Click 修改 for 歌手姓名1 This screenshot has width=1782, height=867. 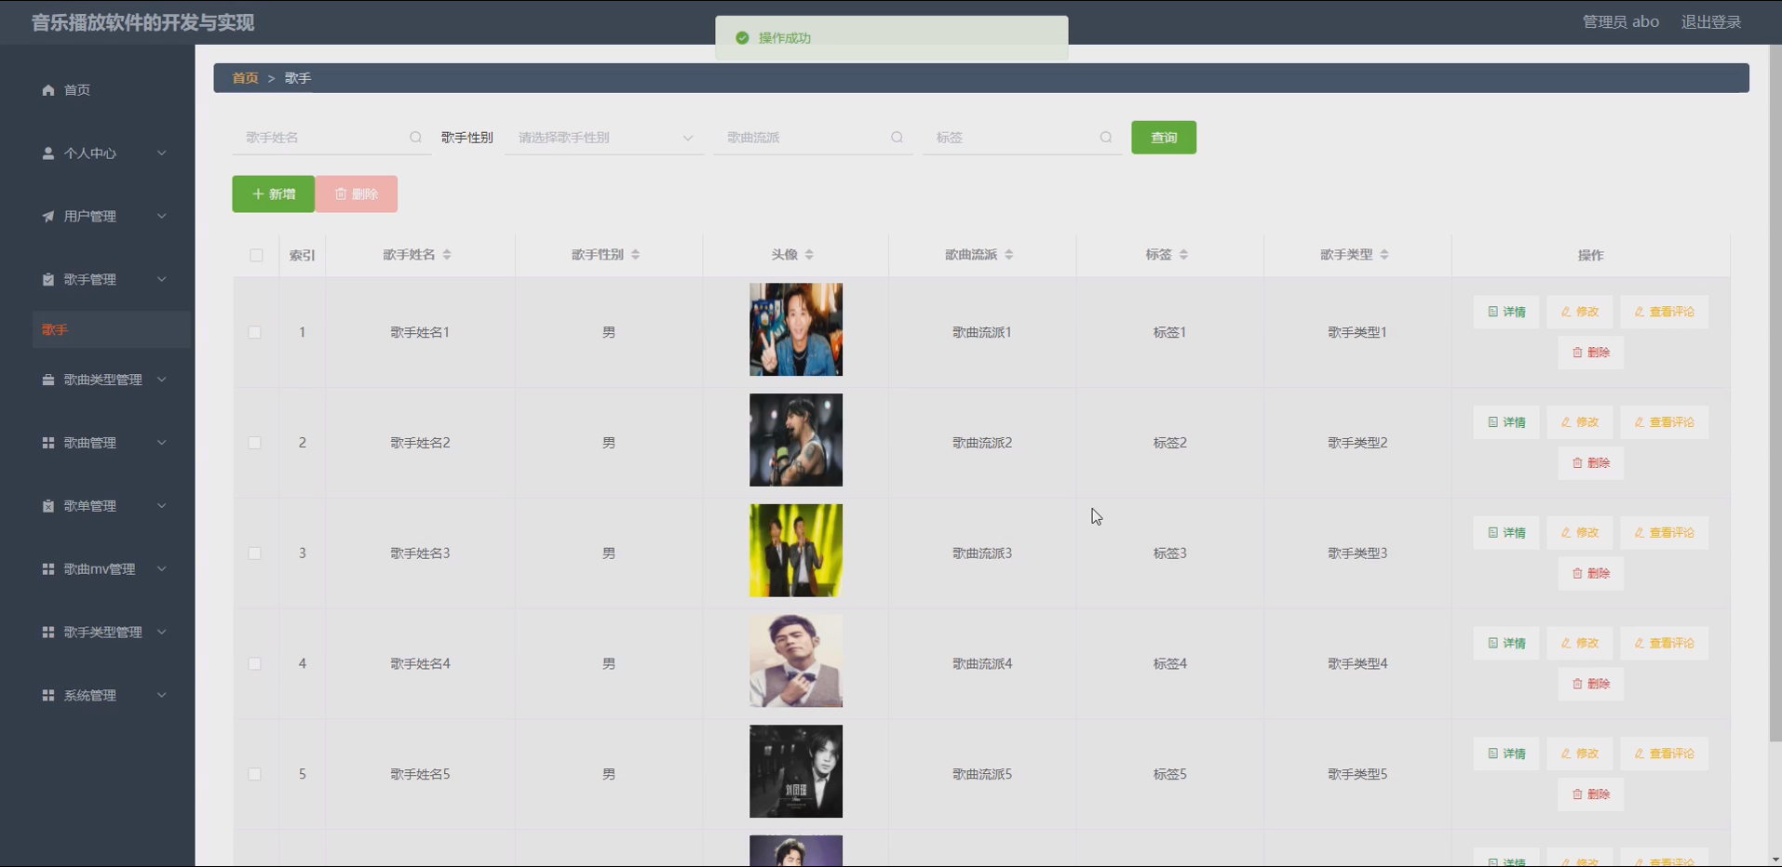pos(1579,313)
